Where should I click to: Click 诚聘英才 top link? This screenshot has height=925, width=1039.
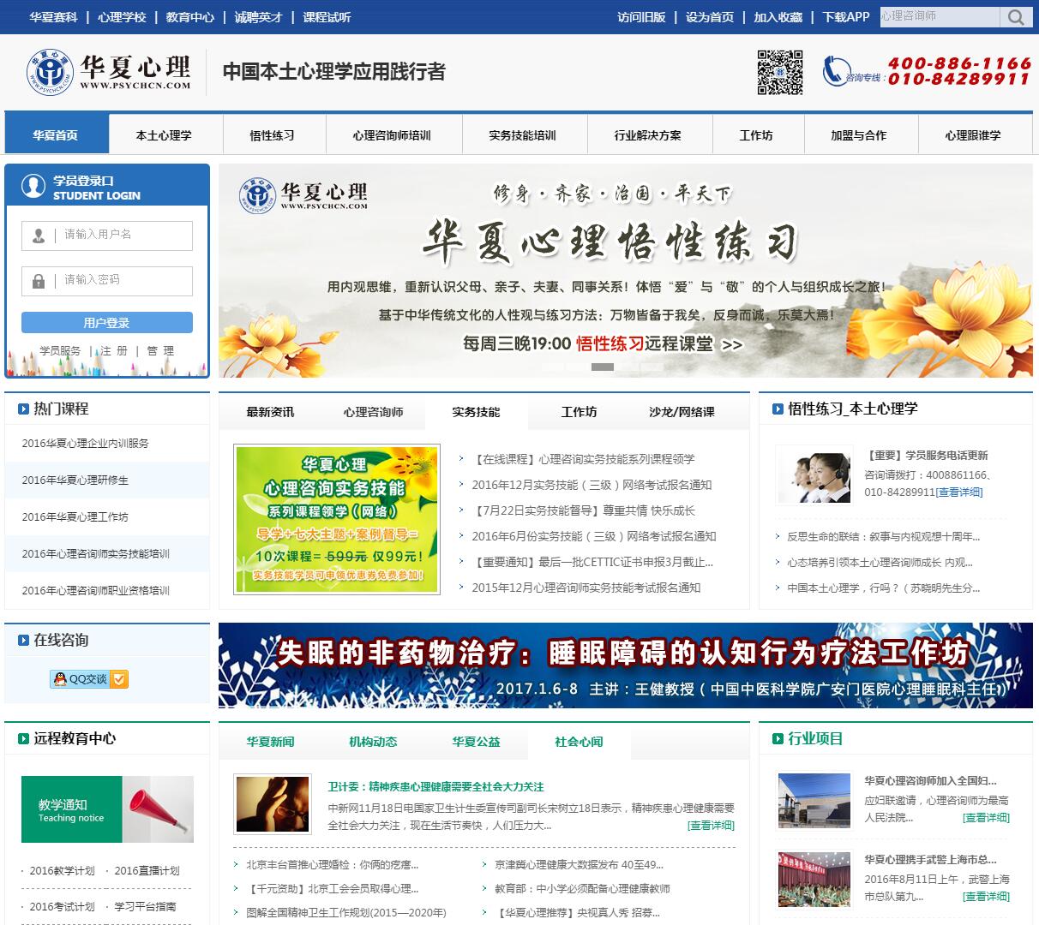pyautogui.click(x=258, y=17)
